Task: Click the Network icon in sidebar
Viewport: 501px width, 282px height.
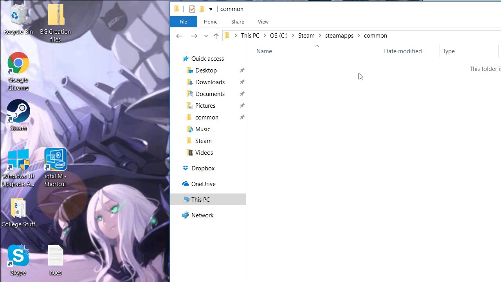Action: coord(186,215)
